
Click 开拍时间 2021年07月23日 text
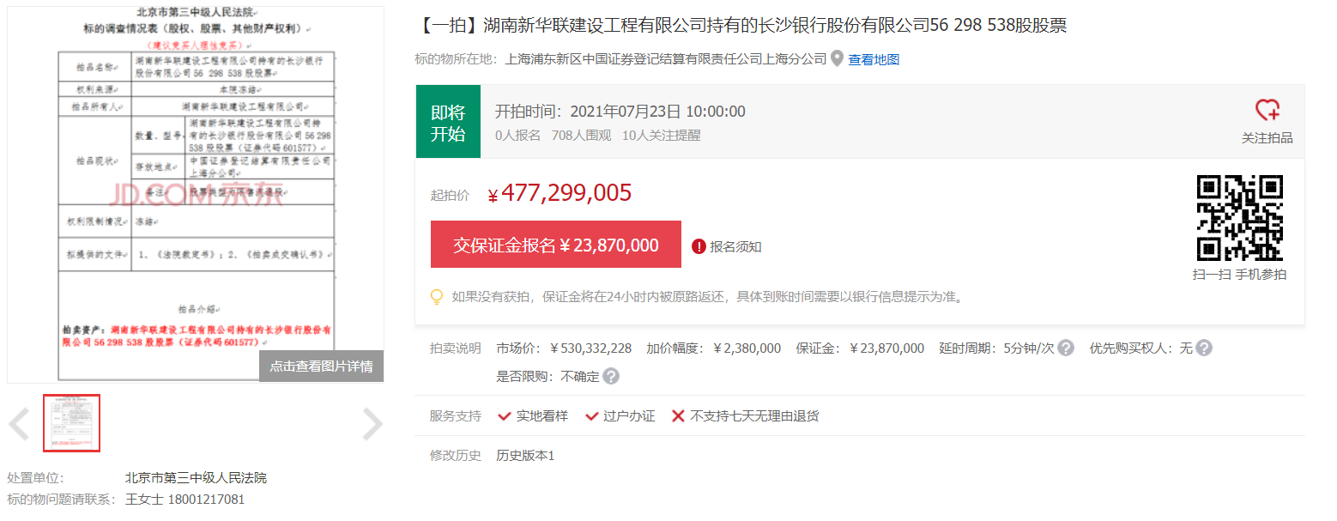[x=620, y=111]
